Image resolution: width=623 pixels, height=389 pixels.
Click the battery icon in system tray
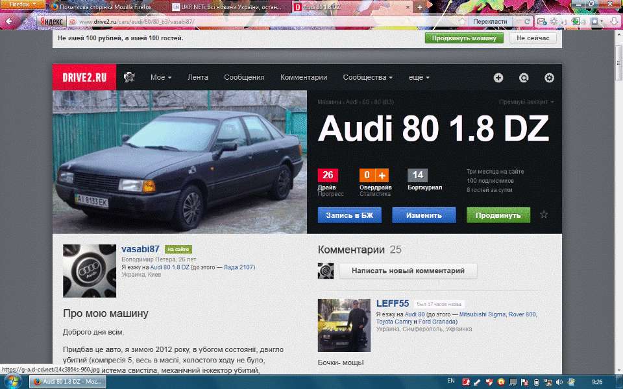coord(536,382)
